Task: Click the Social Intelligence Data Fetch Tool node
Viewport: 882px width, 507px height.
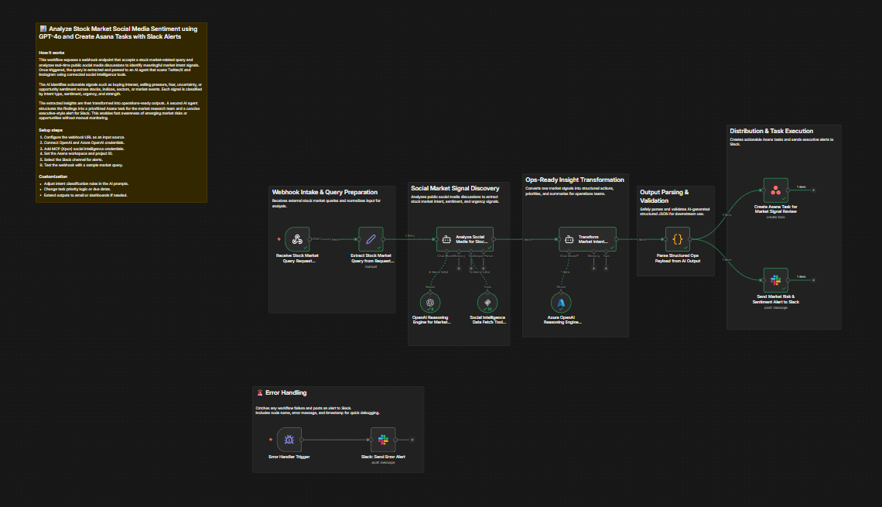Action: tap(487, 302)
